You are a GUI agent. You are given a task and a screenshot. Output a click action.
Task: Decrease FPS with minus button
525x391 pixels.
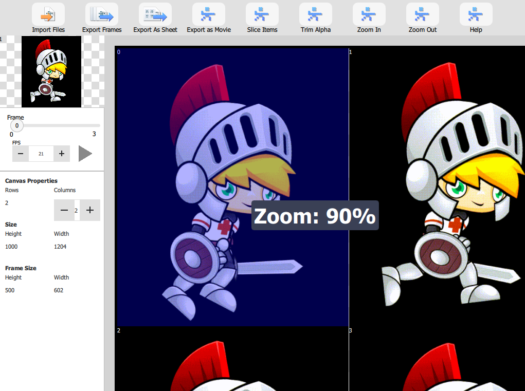point(21,154)
